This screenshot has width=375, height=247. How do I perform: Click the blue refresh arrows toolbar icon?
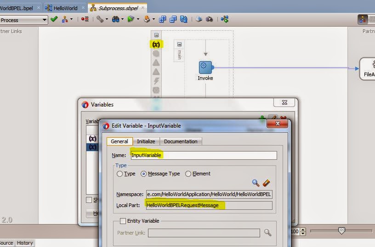coord(183,19)
